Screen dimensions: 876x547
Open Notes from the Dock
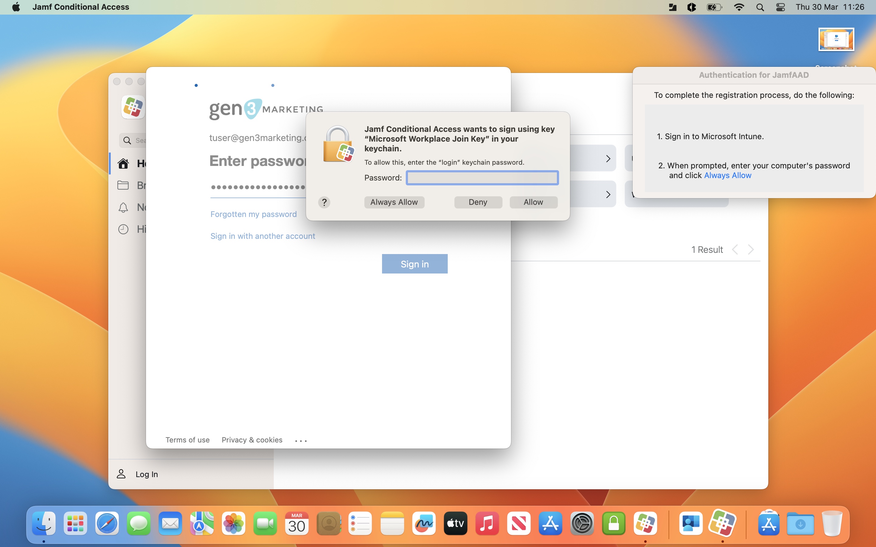coord(392,524)
